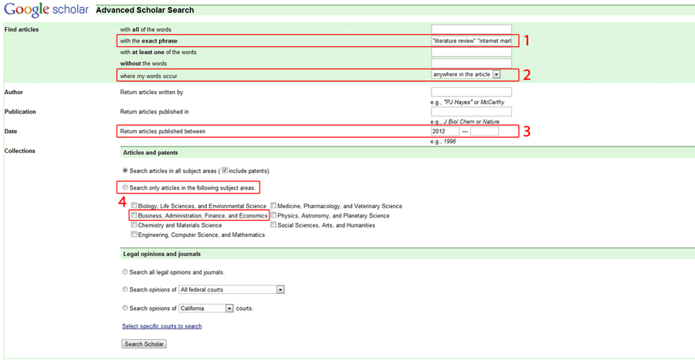Image resolution: width=695 pixels, height=361 pixels.
Task: Click the empty end year date field
Action: coord(484,131)
